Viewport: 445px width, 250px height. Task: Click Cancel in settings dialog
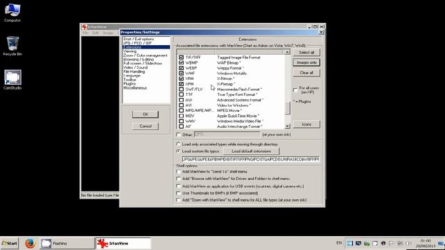[x=145, y=126]
